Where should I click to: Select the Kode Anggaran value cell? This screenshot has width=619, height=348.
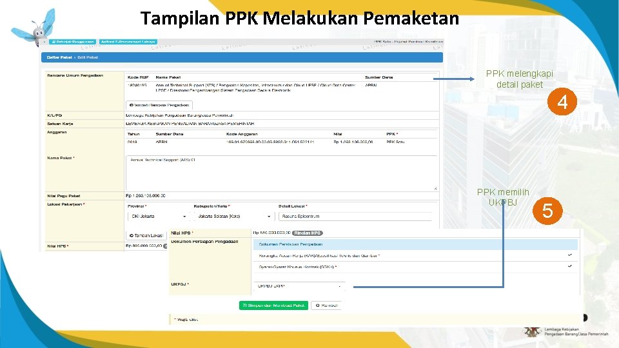270,142
